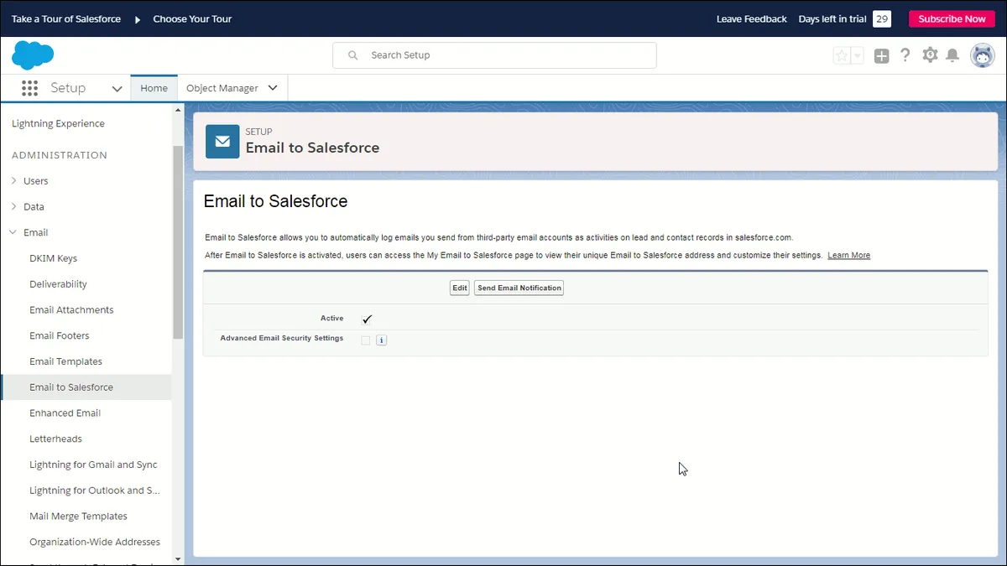Open Letterheads page
This screenshot has height=566, width=1007.
(x=55, y=439)
